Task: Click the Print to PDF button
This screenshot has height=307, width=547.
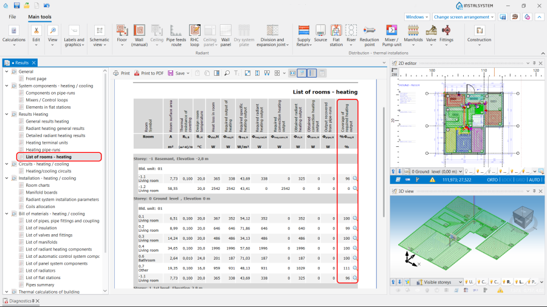Action: tap(148, 73)
